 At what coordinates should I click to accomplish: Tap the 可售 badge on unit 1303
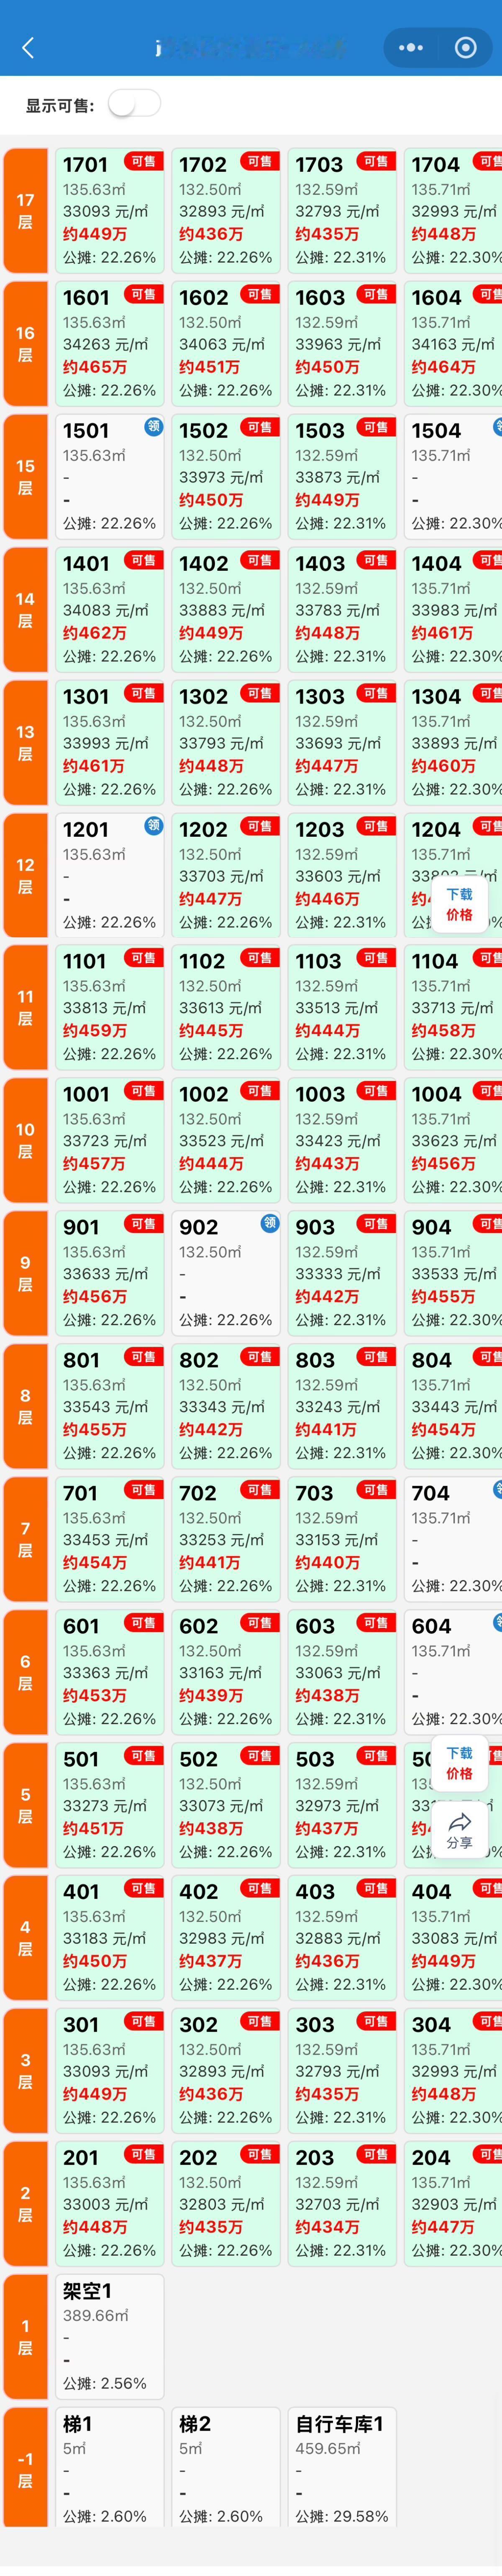pyautogui.click(x=376, y=693)
